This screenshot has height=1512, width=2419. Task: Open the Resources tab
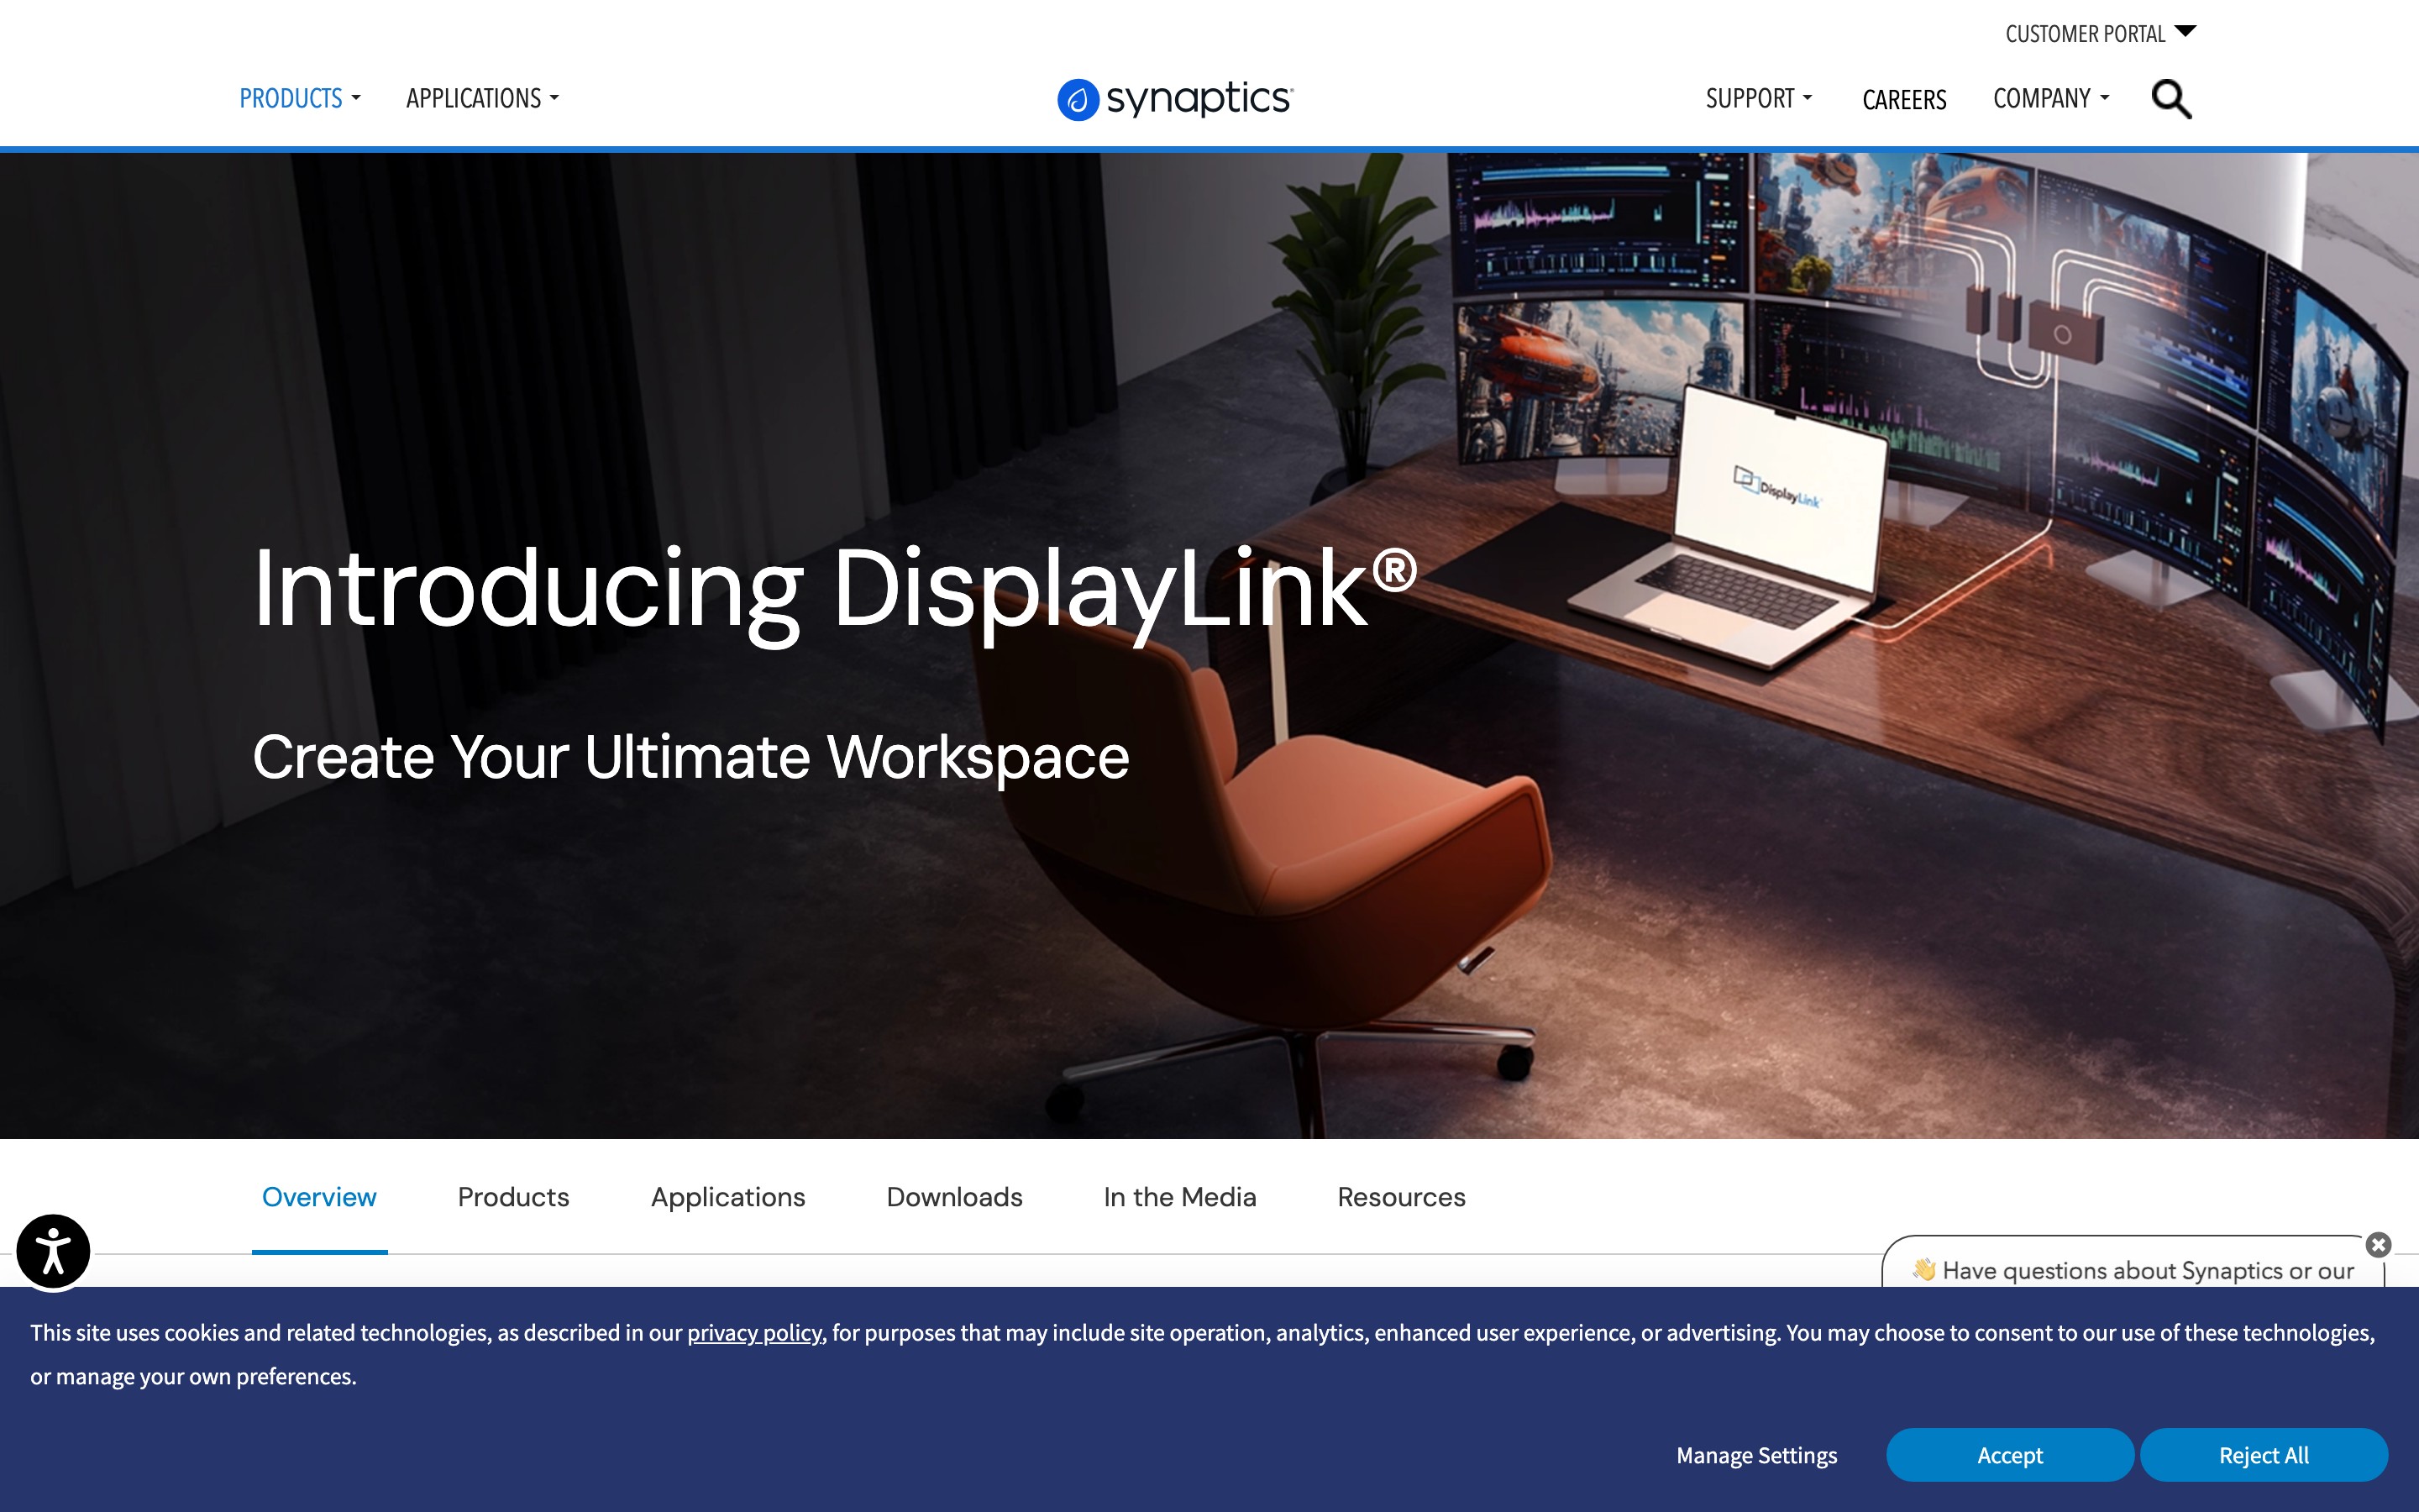tap(1401, 1197)
